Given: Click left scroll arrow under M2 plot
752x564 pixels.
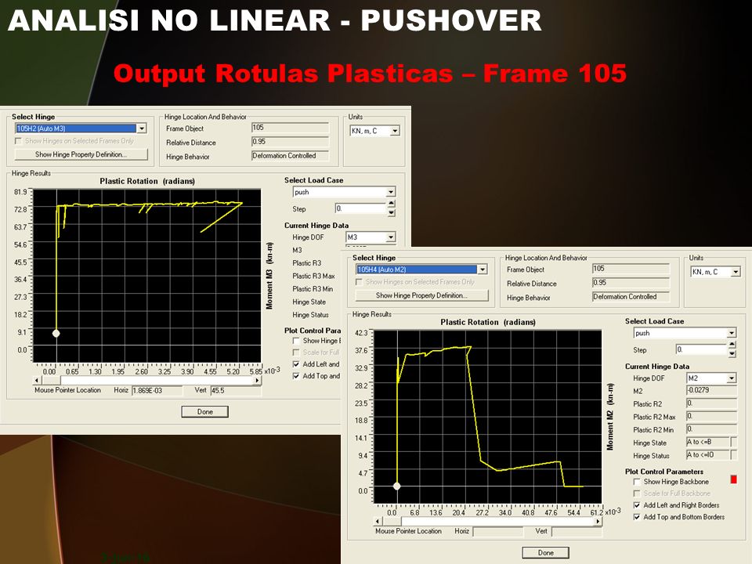Looking at the screenshot, I should pyautogui.click(x=378, y=522).
